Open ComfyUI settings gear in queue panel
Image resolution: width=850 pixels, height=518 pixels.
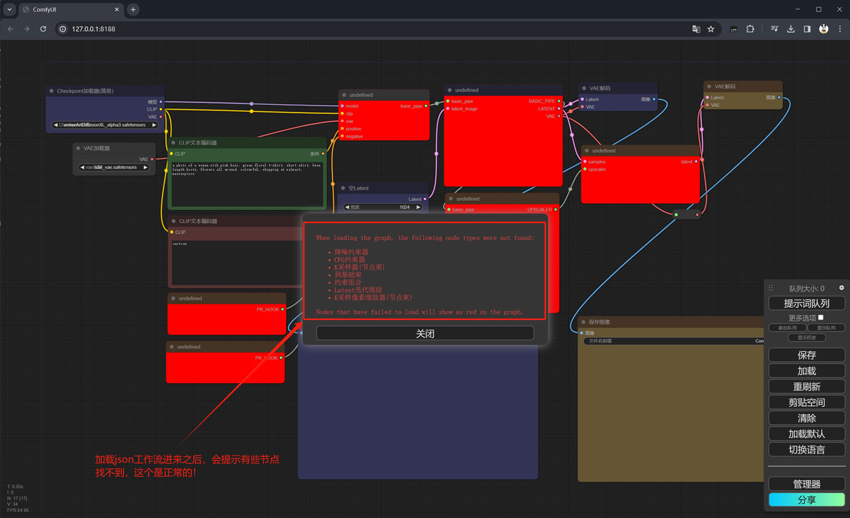click(x=841, y=288)
